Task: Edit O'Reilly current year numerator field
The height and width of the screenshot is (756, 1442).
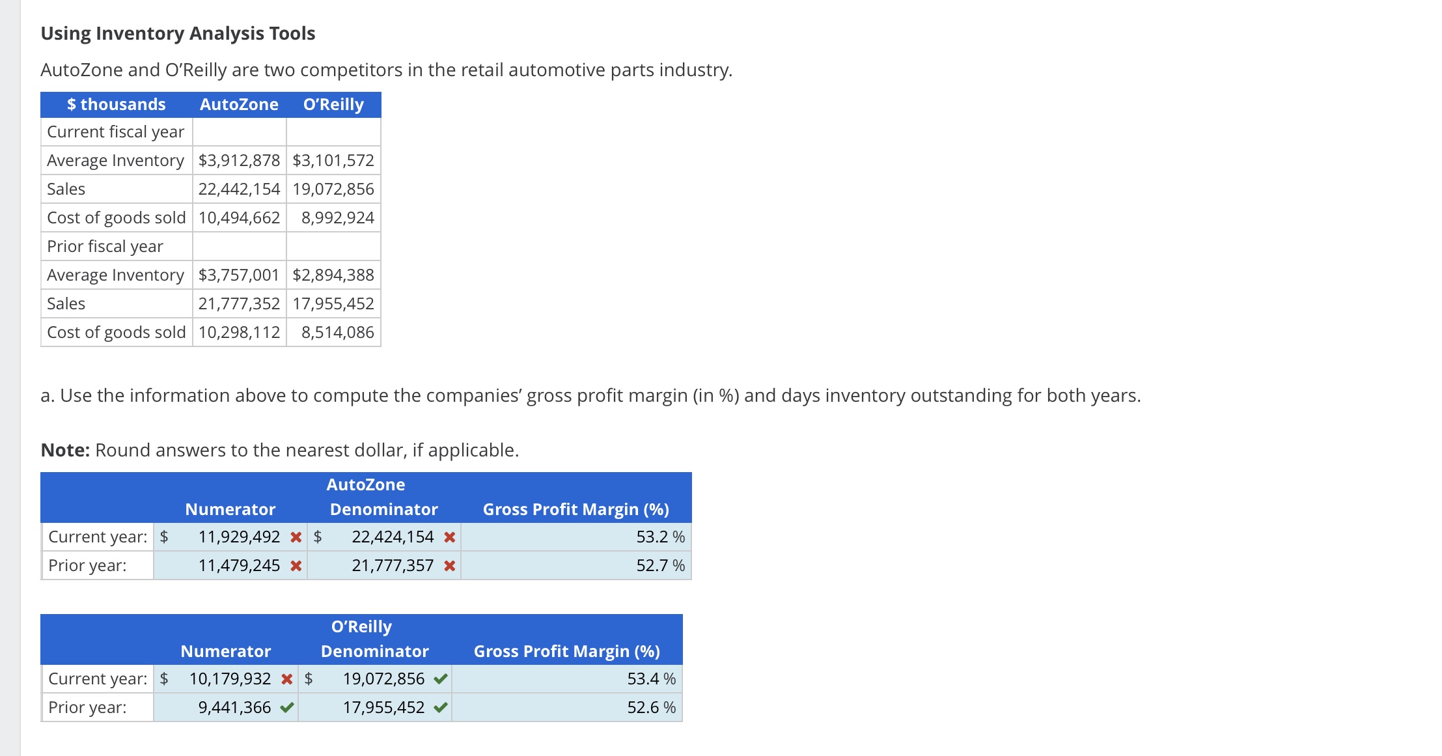Action: [x=229, y=679]
